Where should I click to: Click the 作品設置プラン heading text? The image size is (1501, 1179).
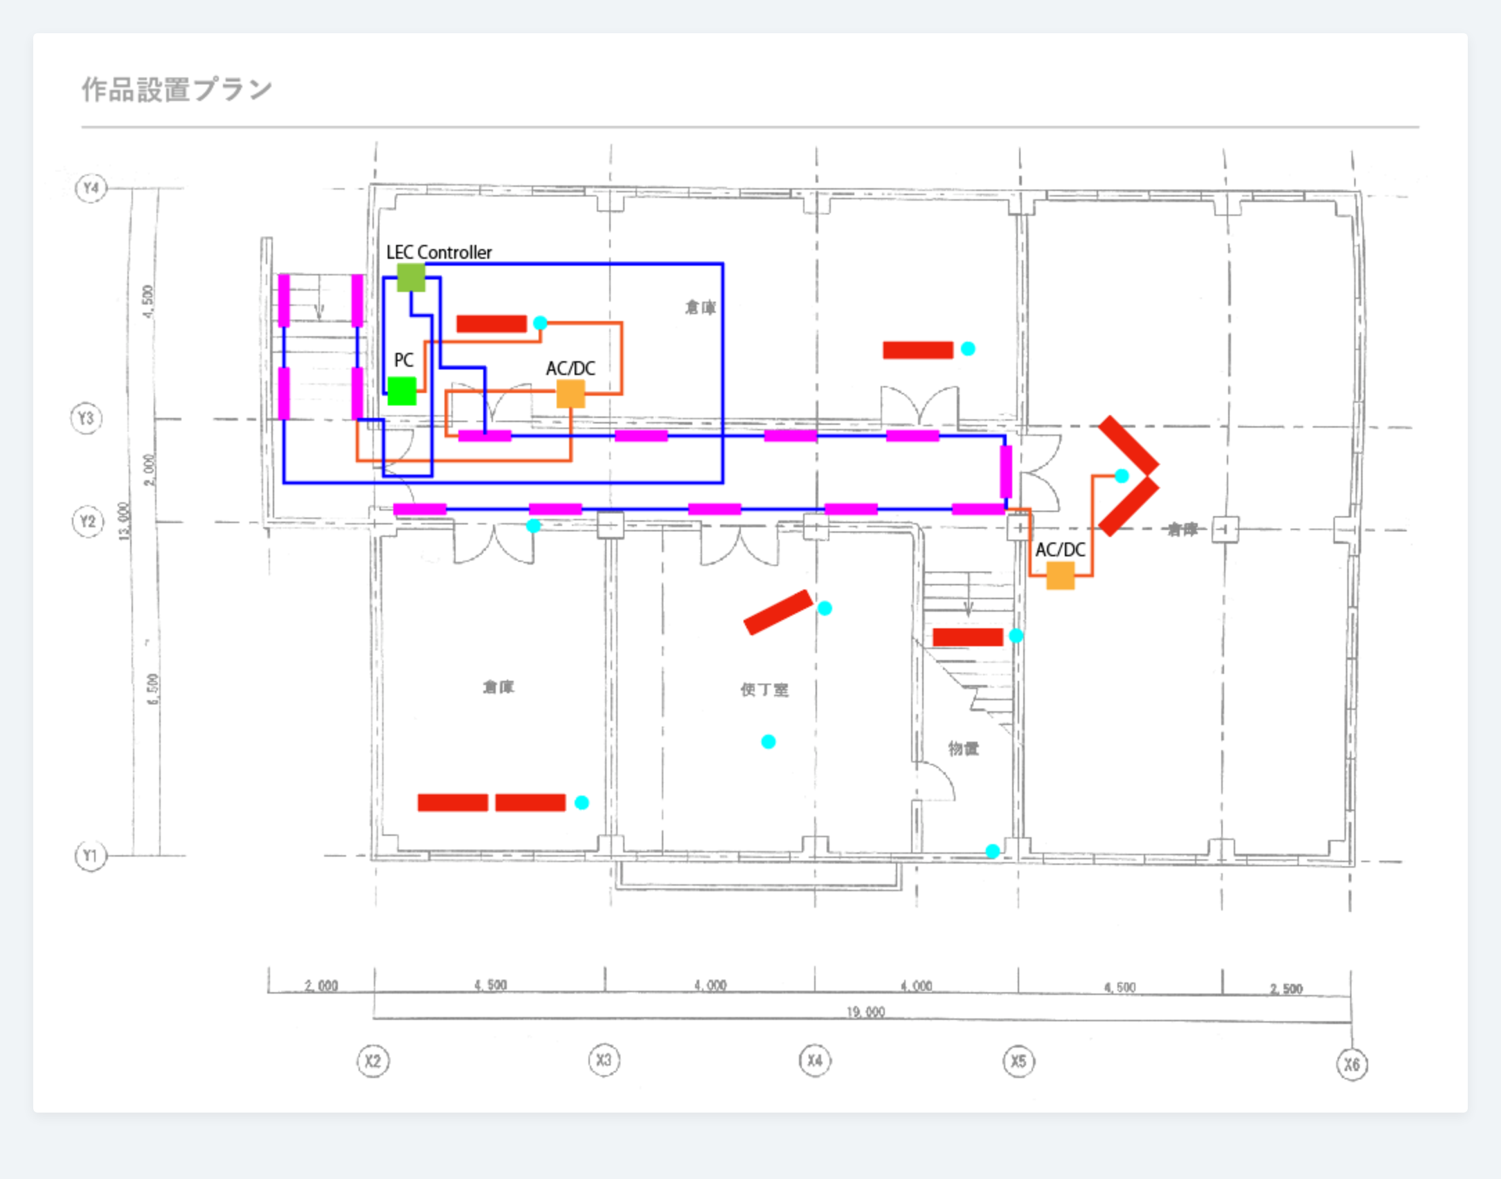(x=177, y=90)
